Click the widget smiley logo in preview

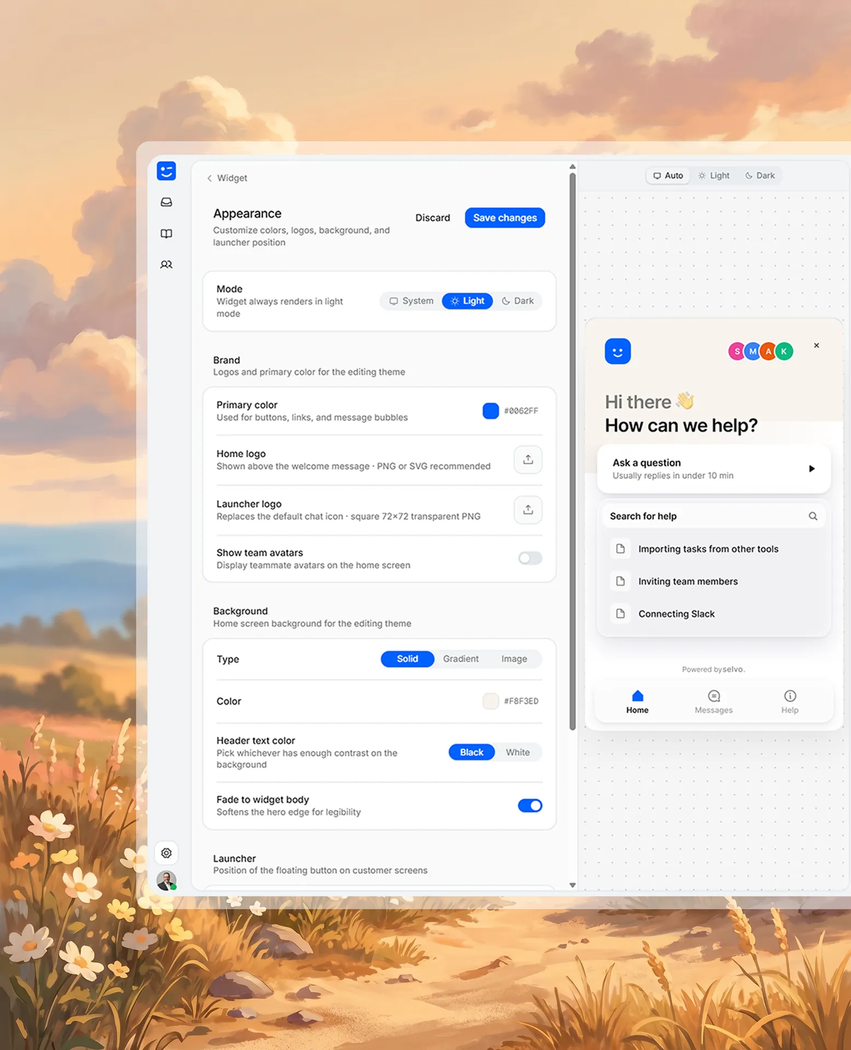tap(618, 352)
